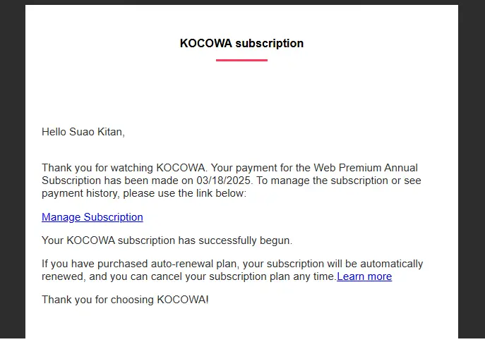Click the cancel your subscription plan text
Viewport: 485px width, 342px height.
point(221,276)
